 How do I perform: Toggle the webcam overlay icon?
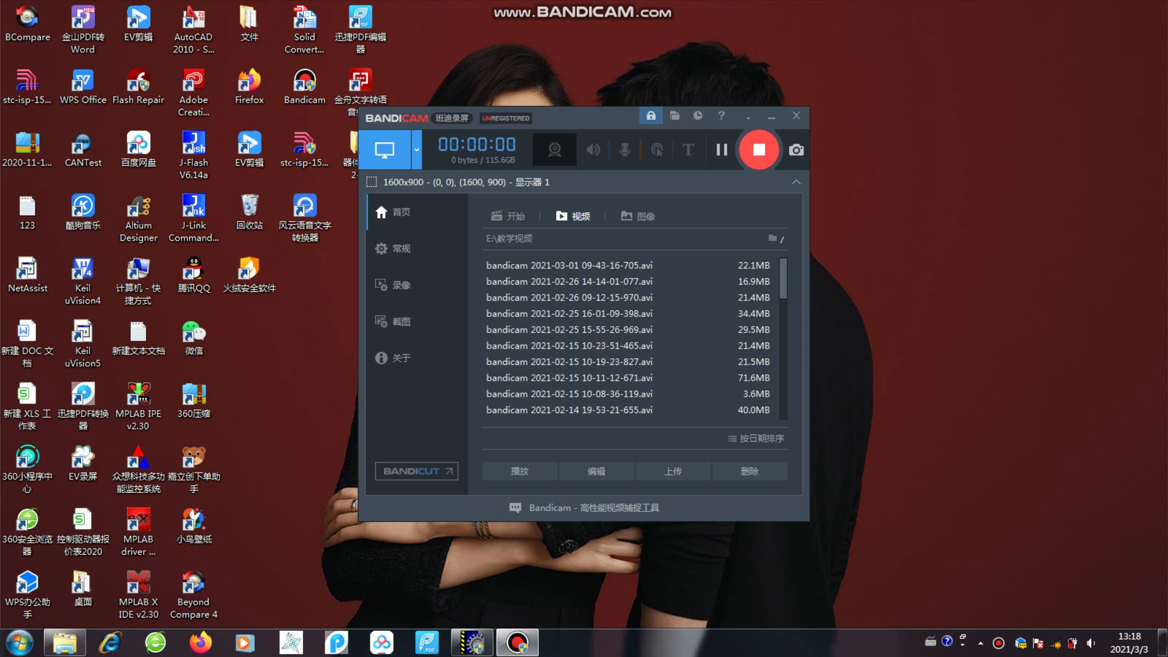click(x=554, y=150)
